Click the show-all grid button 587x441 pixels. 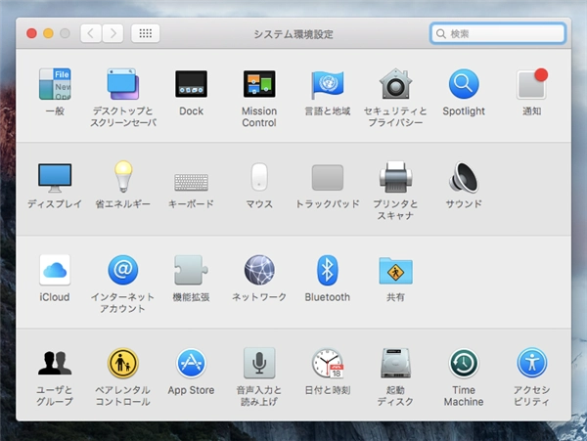[x=146, y=33]
